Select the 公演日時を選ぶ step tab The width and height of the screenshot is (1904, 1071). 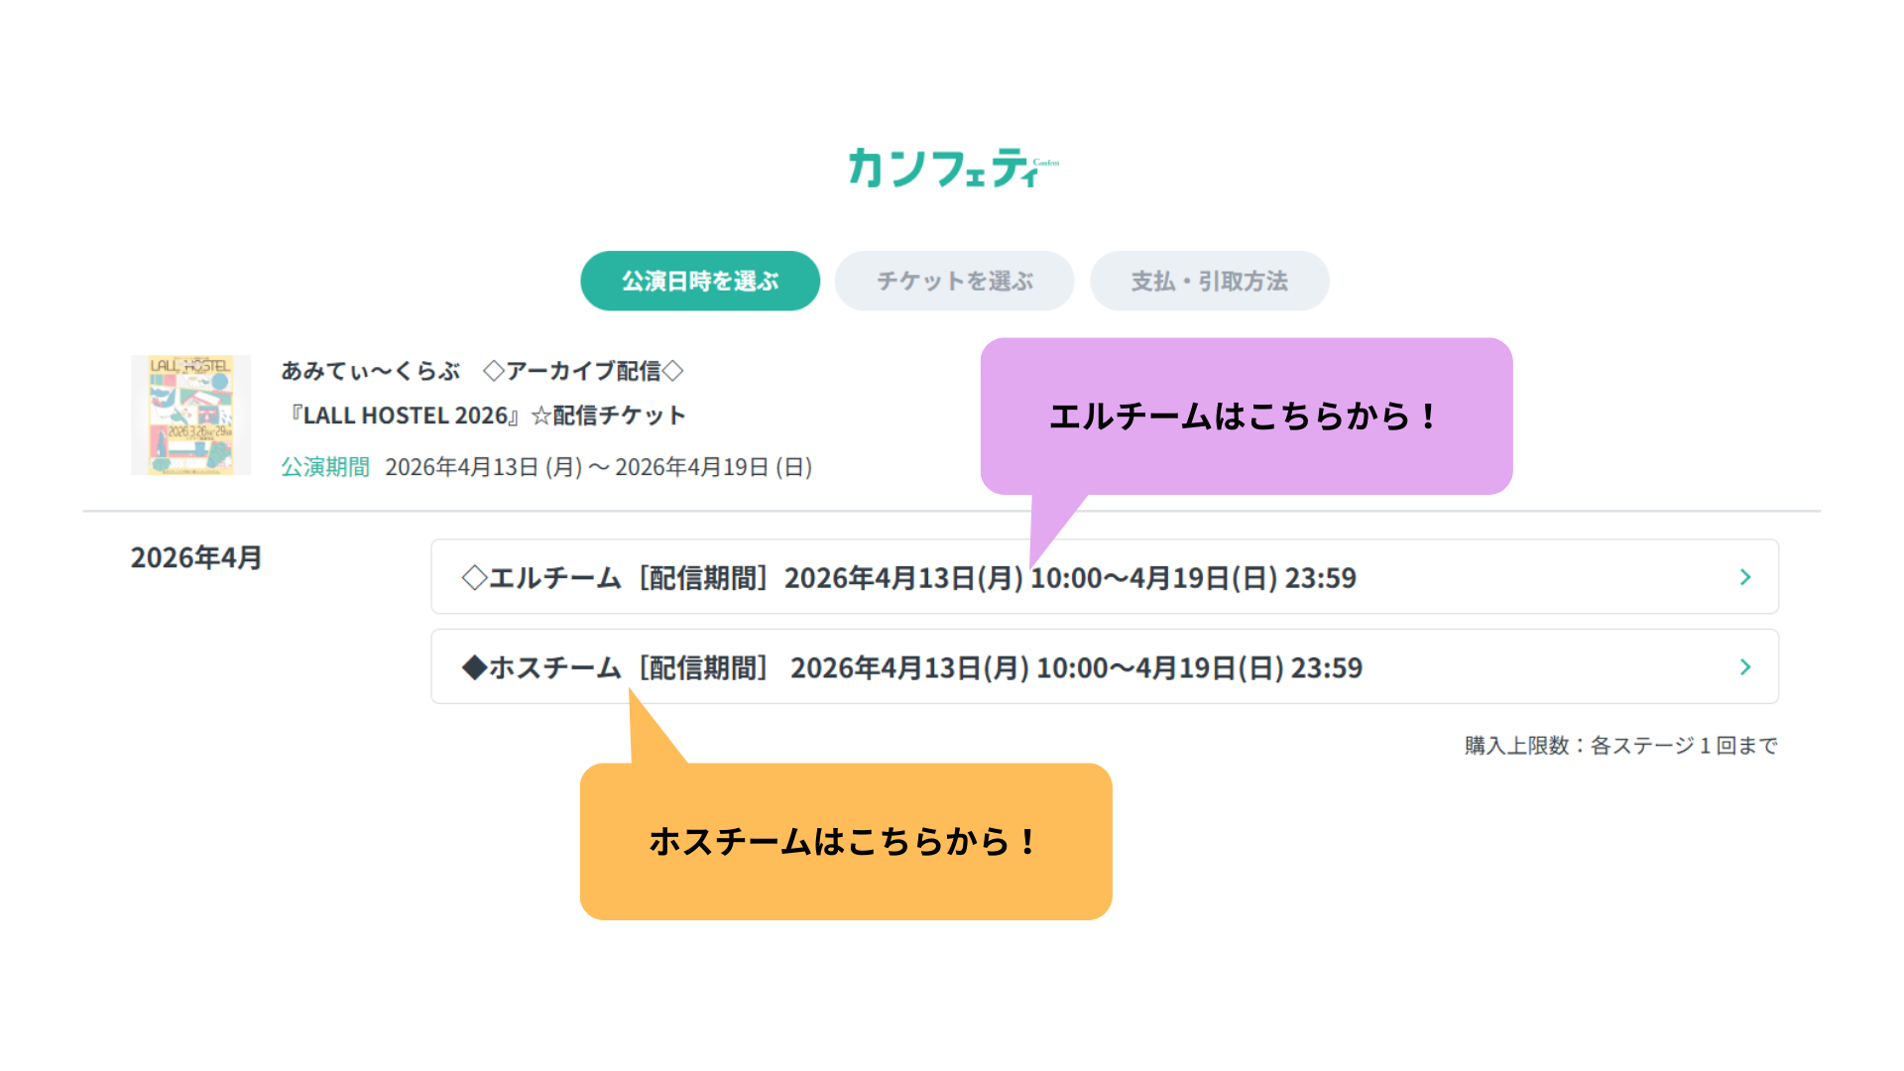(x=700, y=281)
